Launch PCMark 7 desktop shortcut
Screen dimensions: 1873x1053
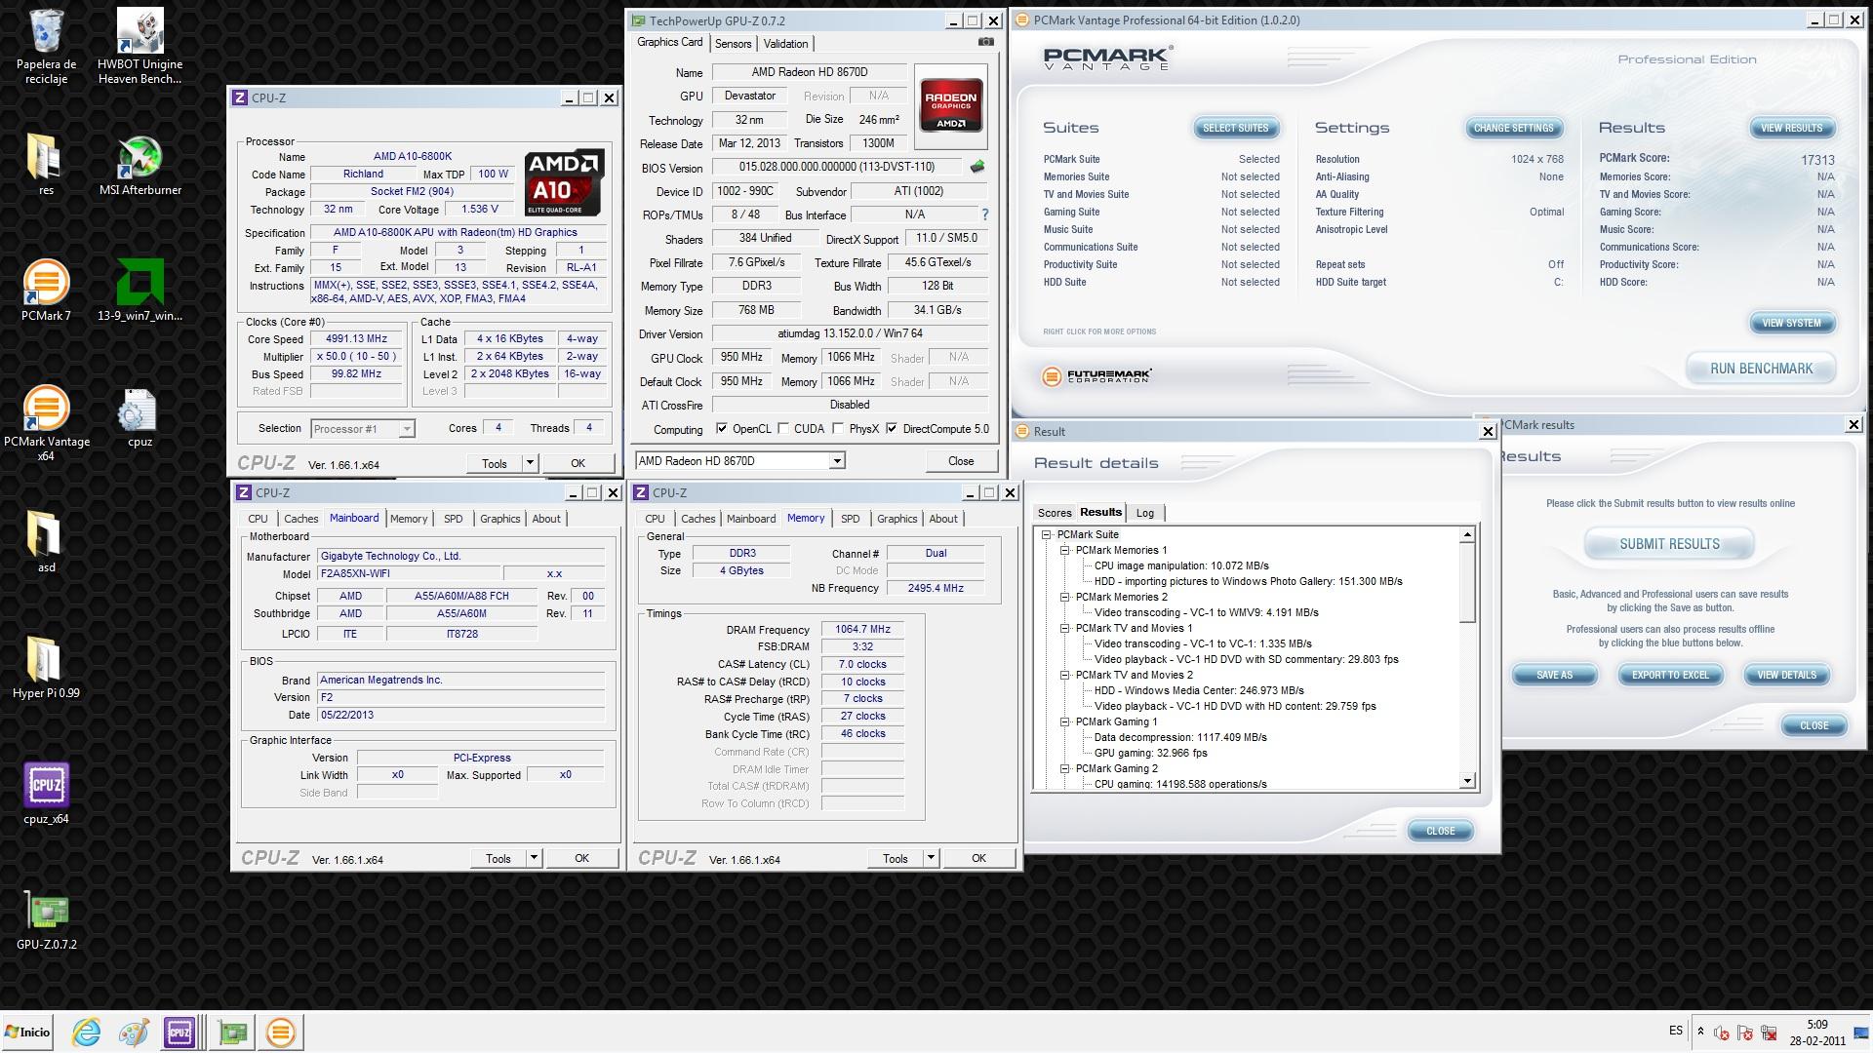point(46,291)
